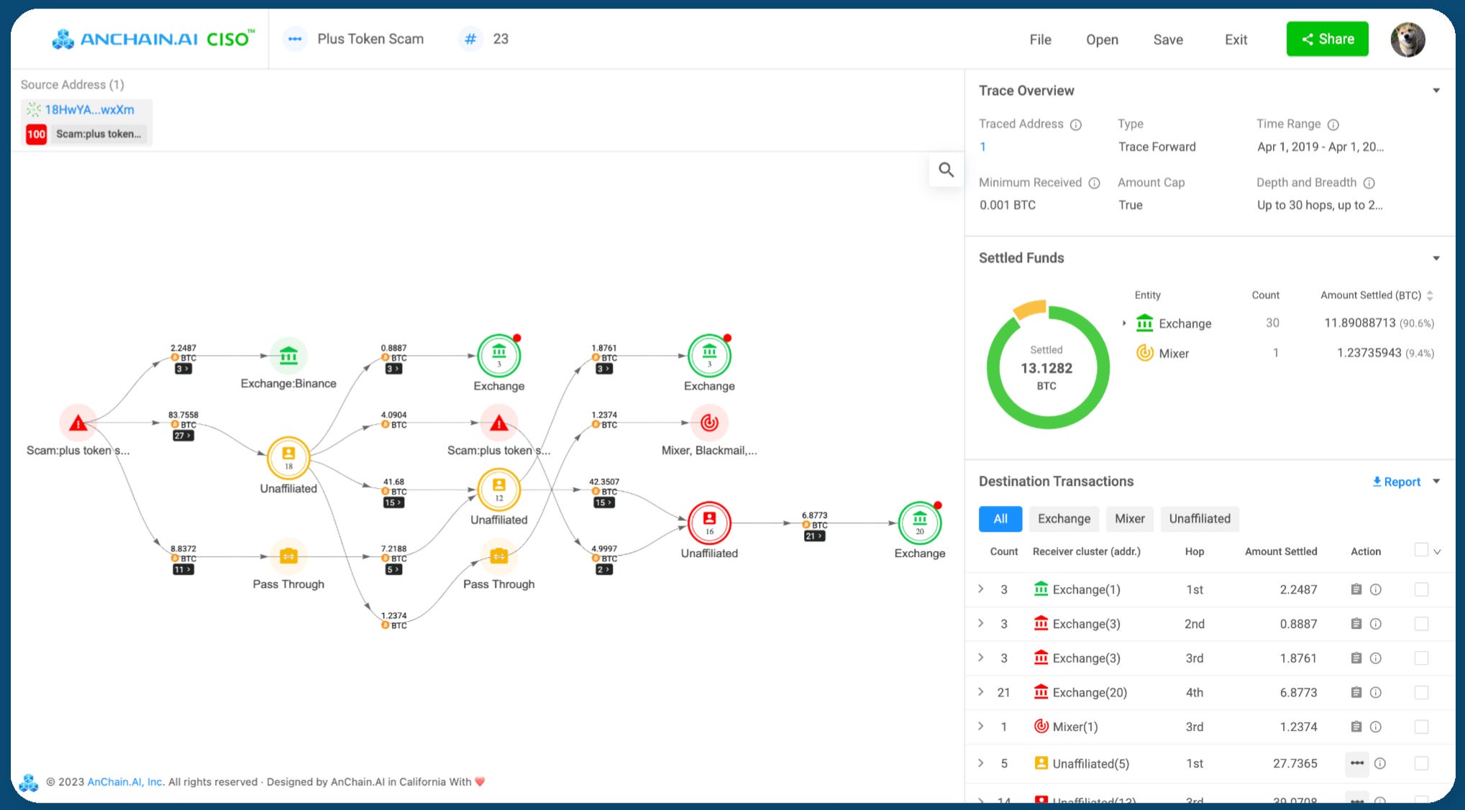Image resolution: width=1465 pixels, height=810 pixels.
Task: Click the Exchange:Binance node icon
Action: pyautogui.click(x=288, y=356)
